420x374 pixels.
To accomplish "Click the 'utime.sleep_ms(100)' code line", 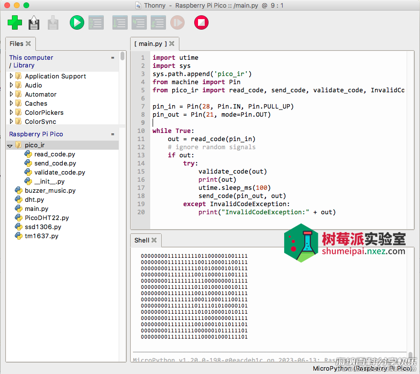I will point(235,187).
